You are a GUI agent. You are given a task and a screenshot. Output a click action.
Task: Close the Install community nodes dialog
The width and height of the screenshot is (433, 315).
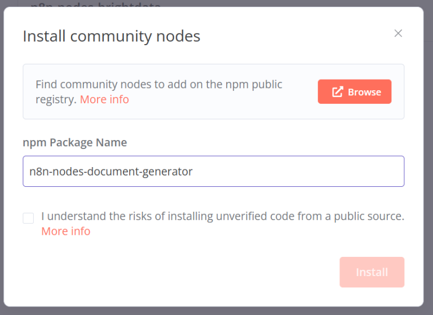pyautogui.click(x=398, y=33)
